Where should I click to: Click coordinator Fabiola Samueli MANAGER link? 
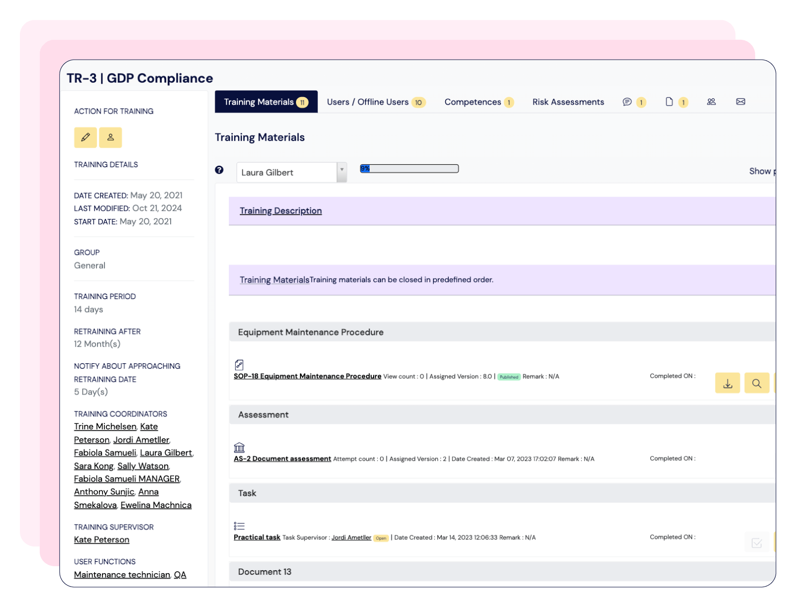pos(127,479)
